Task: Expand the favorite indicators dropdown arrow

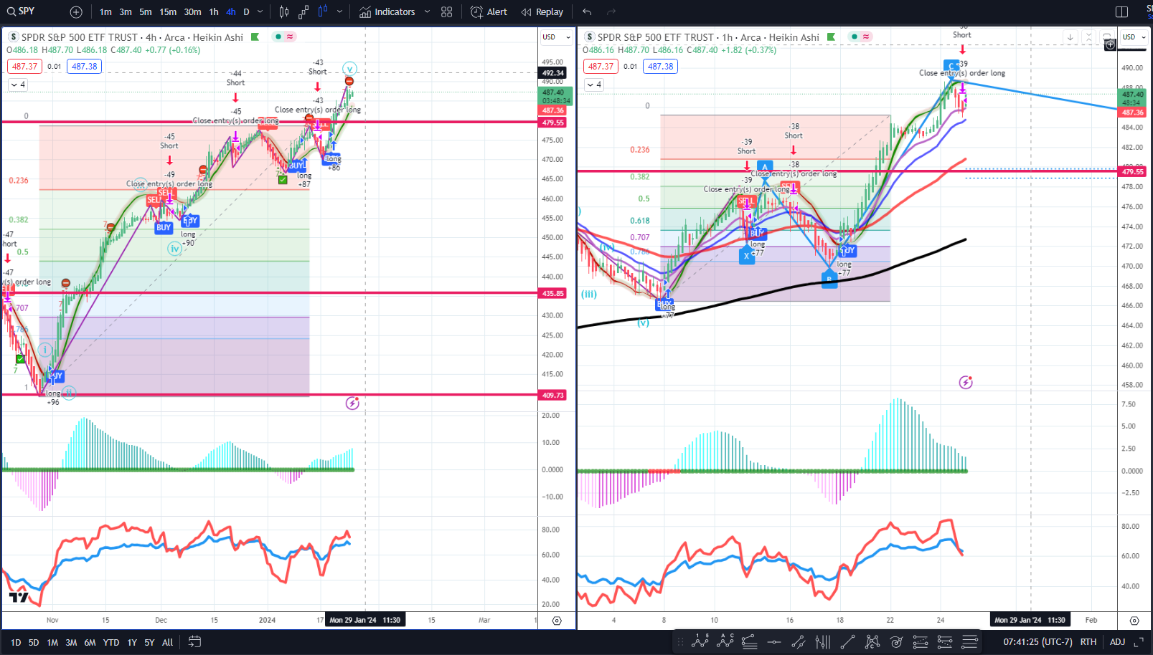Action: [427, 12]
